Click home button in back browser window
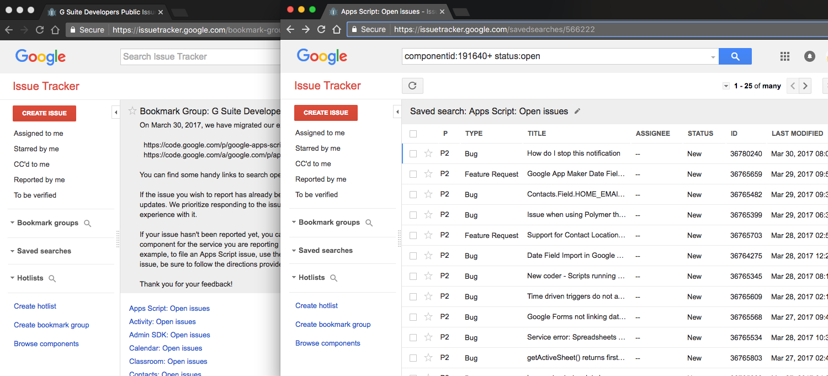828x376 pixels. (55, 30)
